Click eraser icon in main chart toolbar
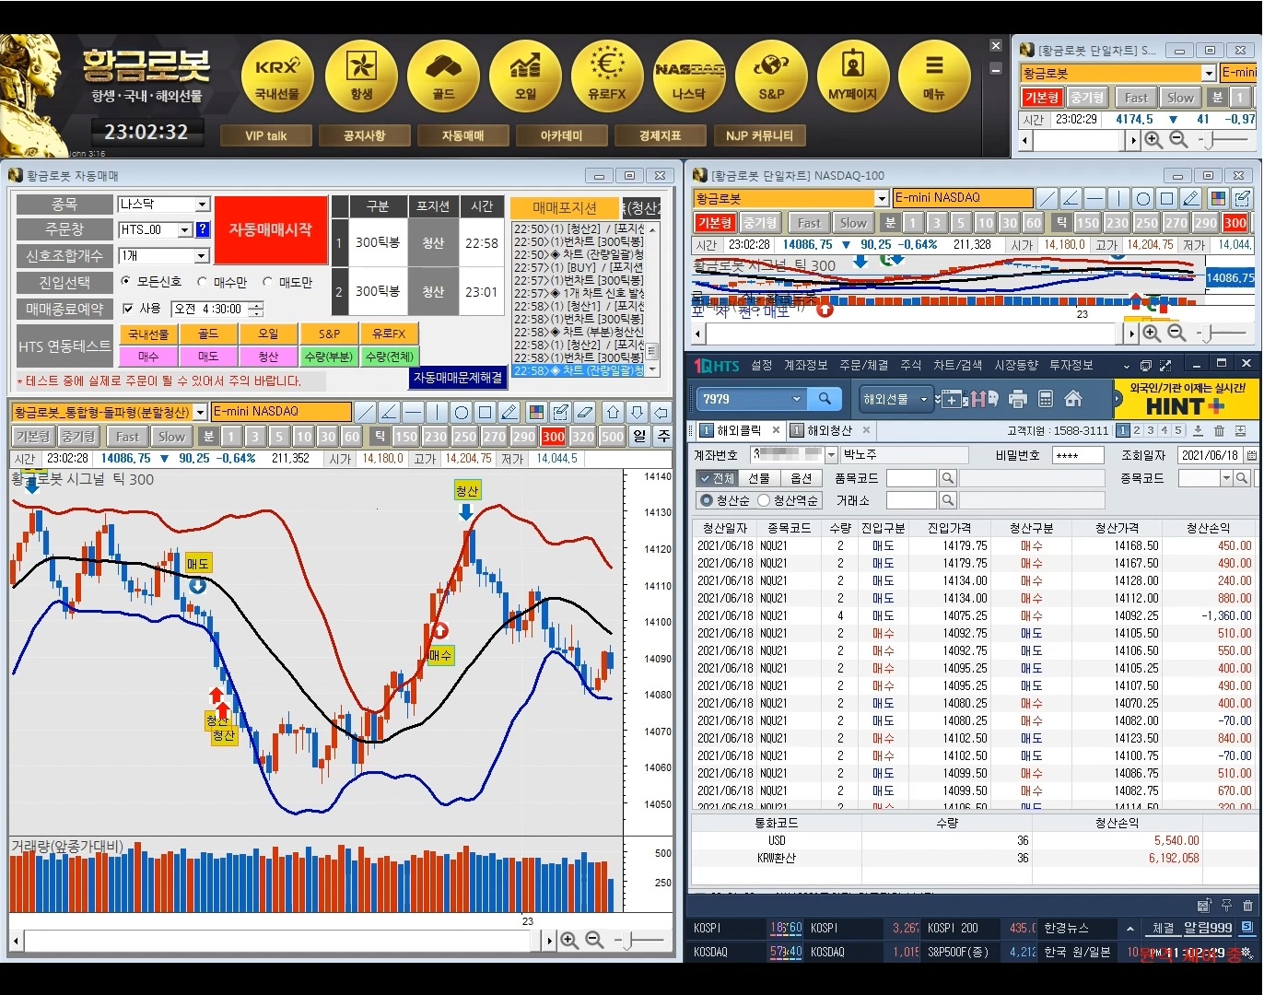This screenshot has width=1264, height=995. coord(584,412)
